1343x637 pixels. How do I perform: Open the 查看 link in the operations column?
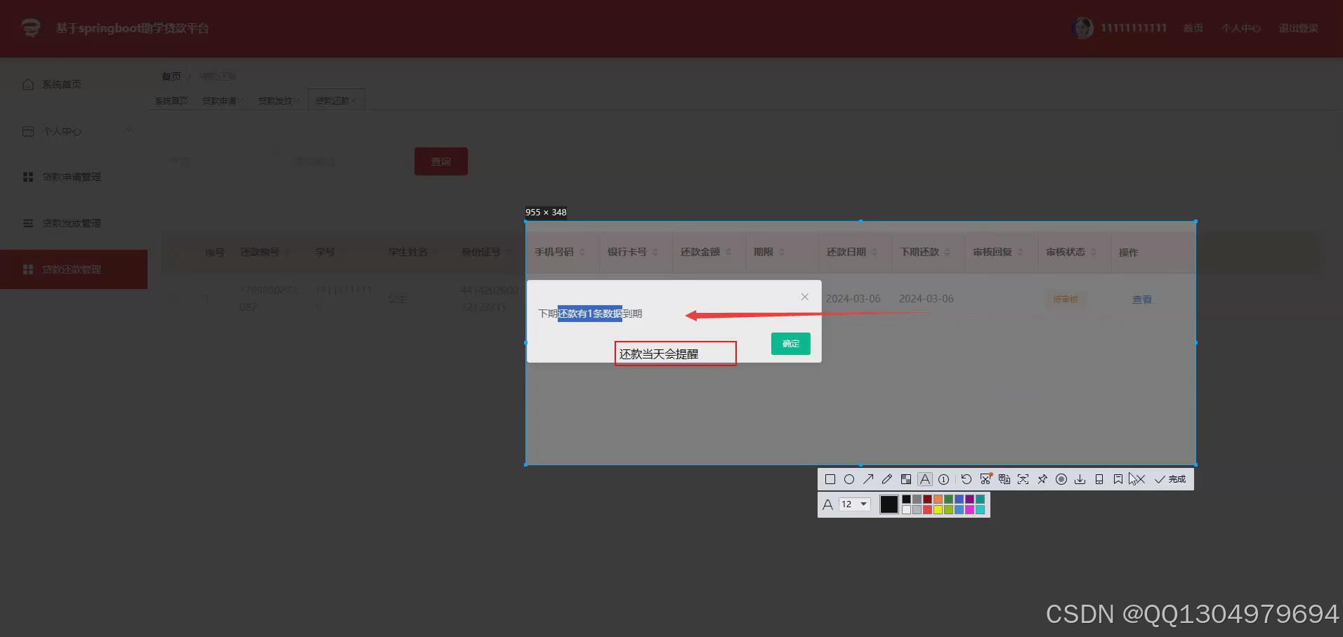click(1141, 299)
